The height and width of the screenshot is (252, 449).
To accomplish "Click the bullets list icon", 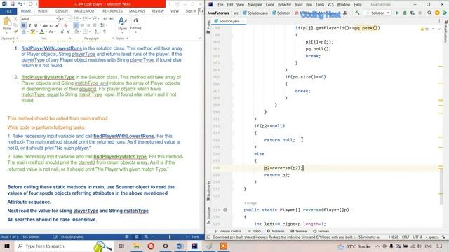I will click(76, 19).
